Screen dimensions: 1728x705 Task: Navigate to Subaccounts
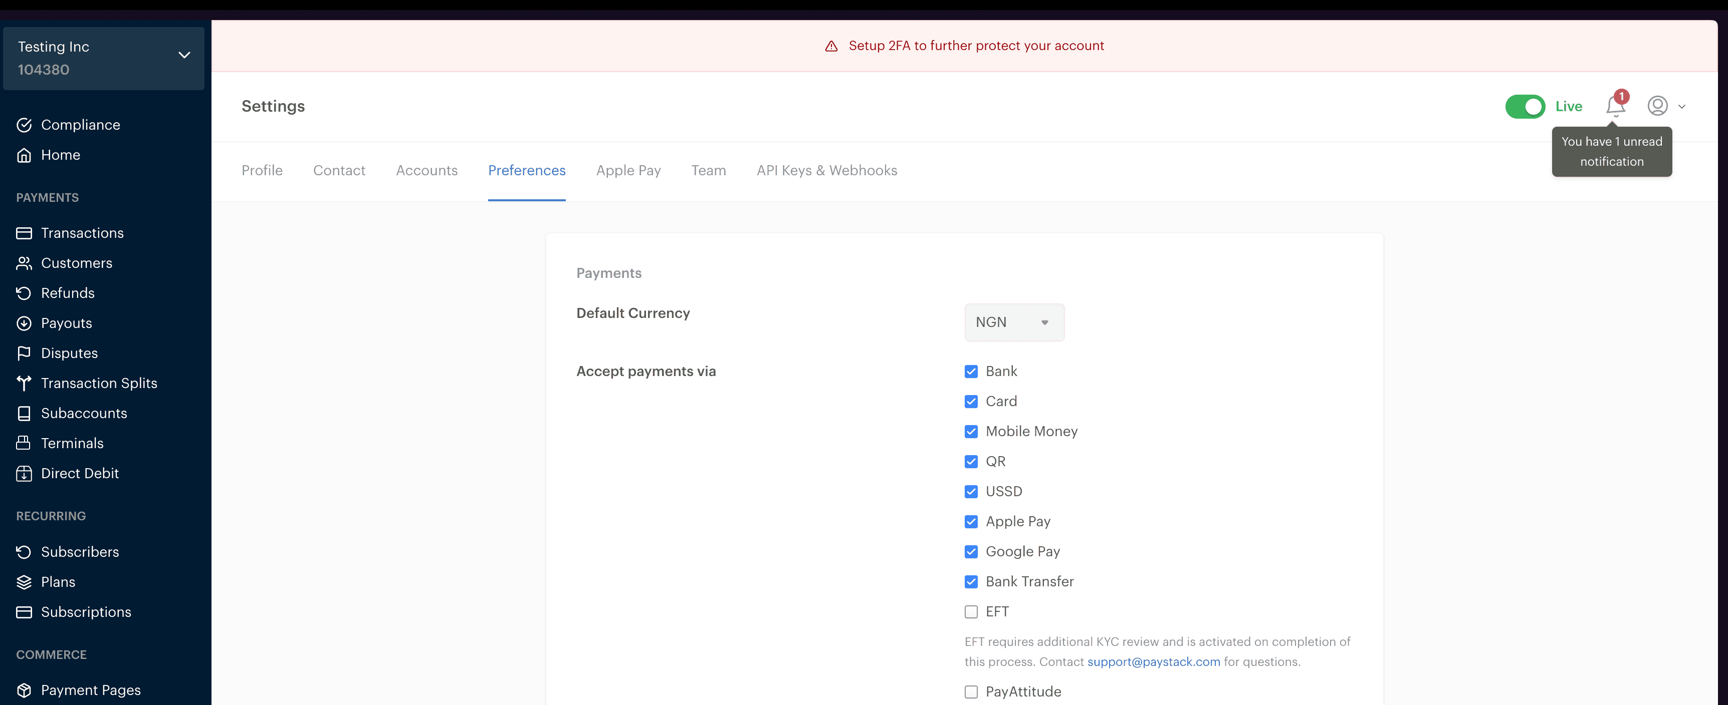(84, 414)
